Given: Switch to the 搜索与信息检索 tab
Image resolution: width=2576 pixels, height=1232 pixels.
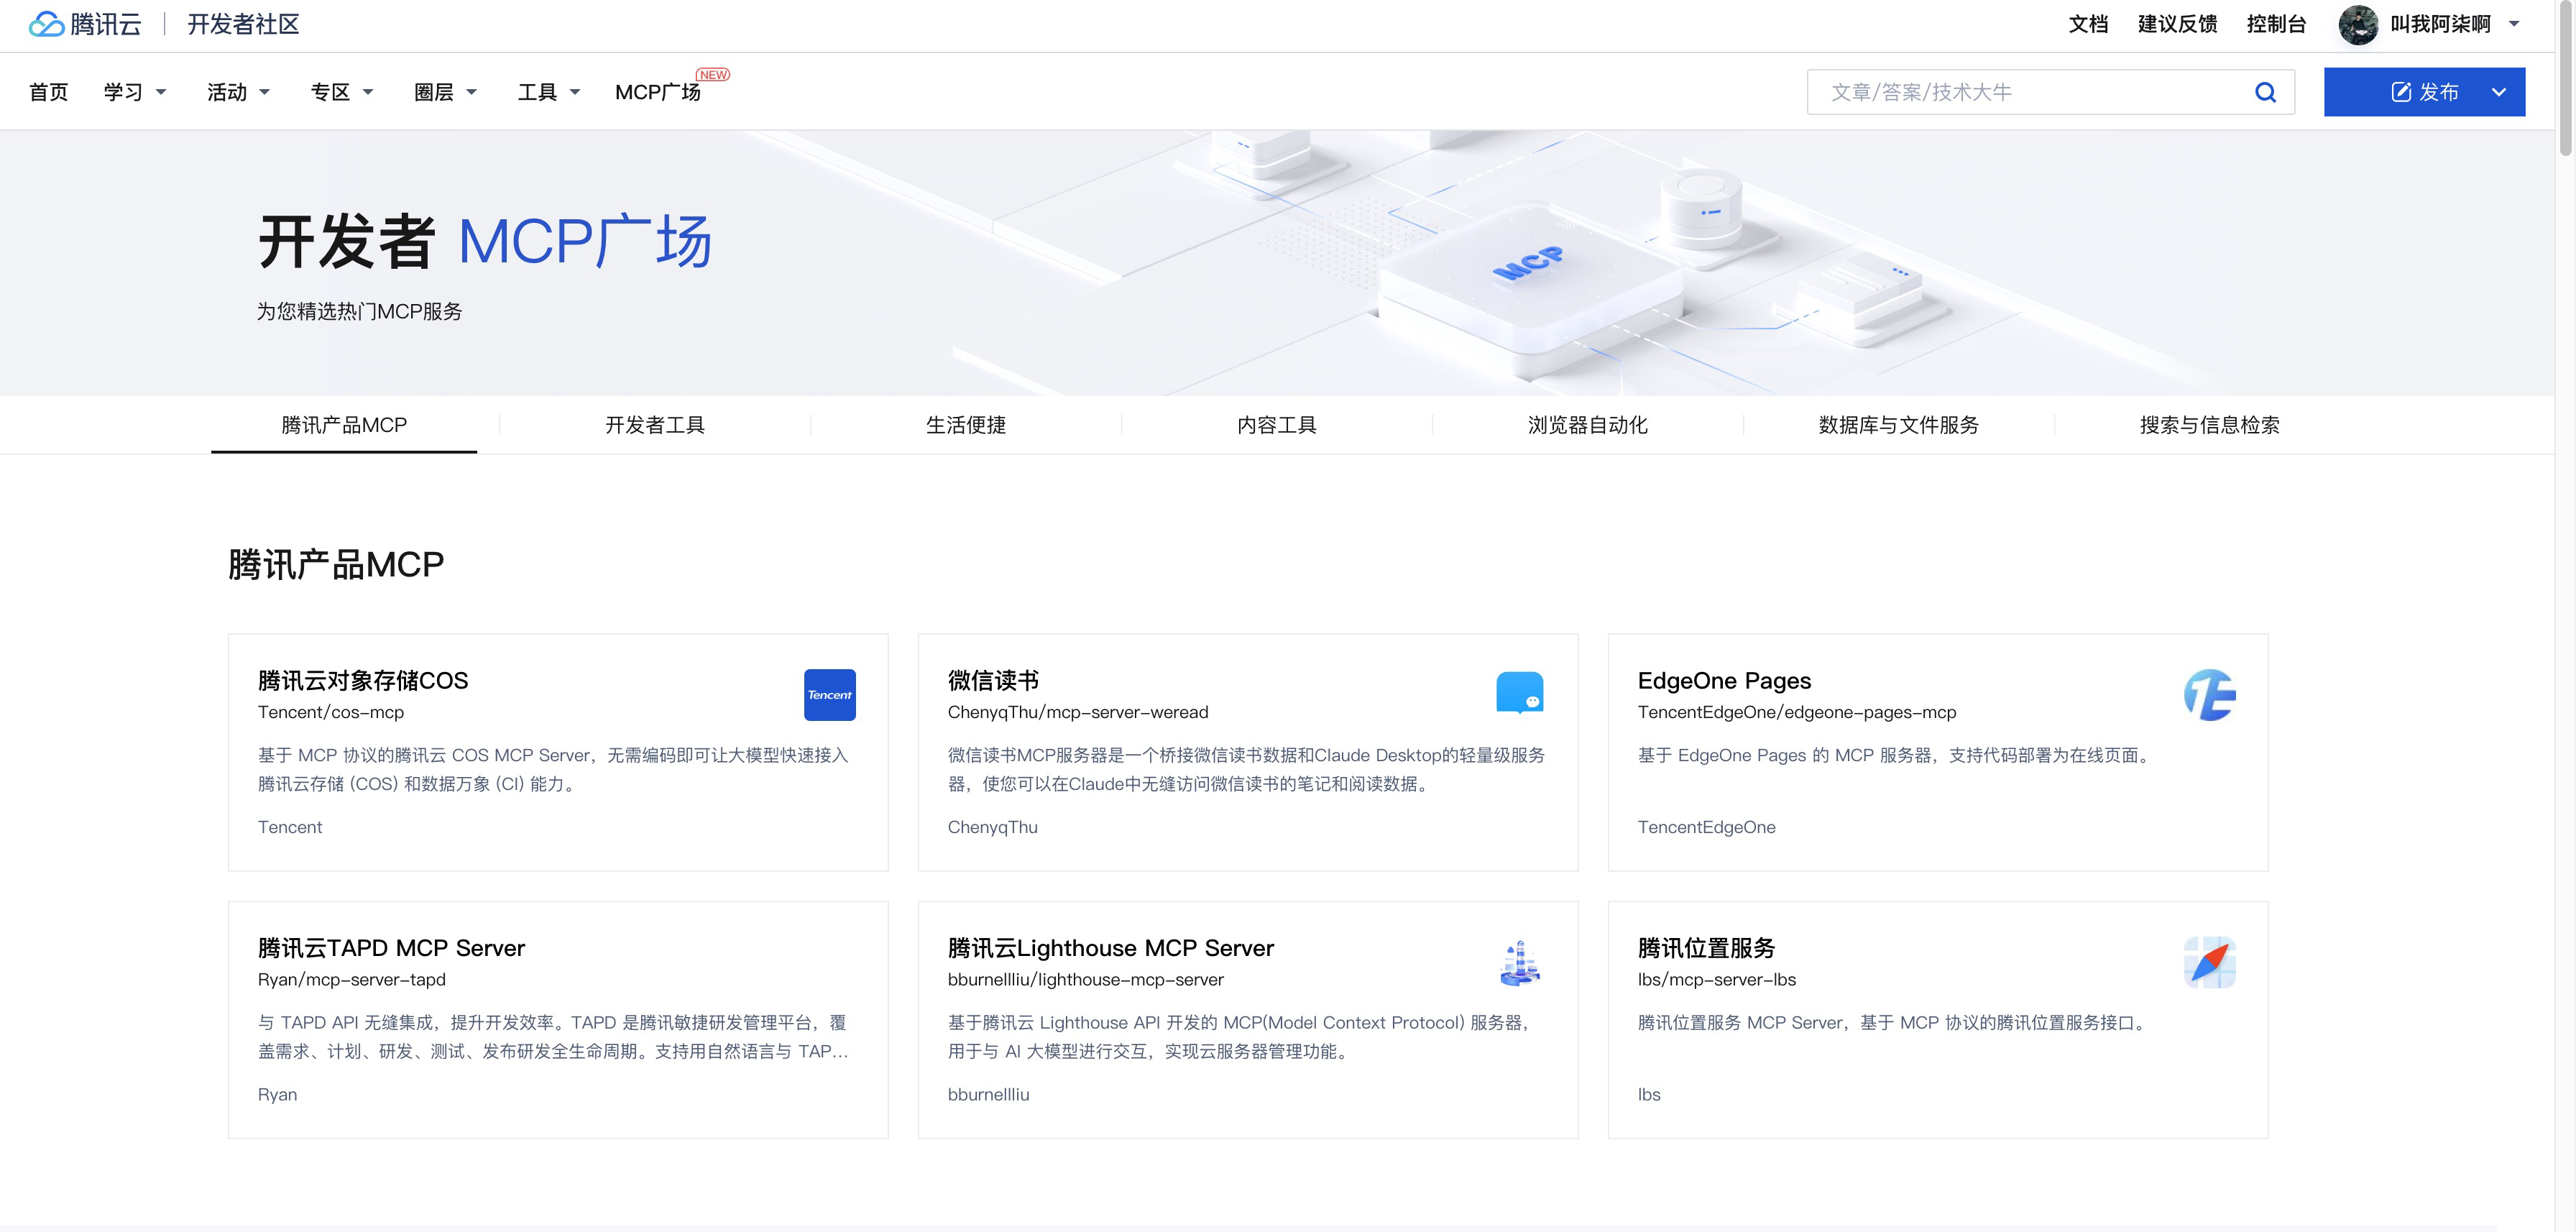Looking at the screenshot, I should click(x=2210, y=425).
